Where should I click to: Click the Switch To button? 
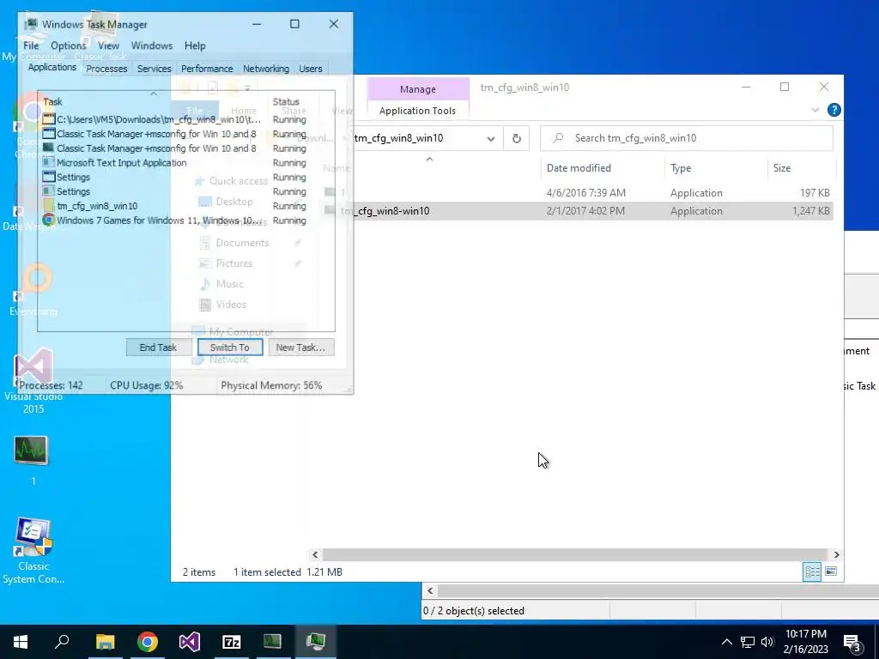[230, 348]
